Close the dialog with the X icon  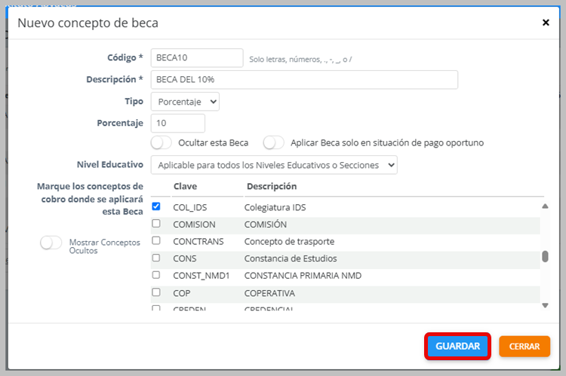546,23
